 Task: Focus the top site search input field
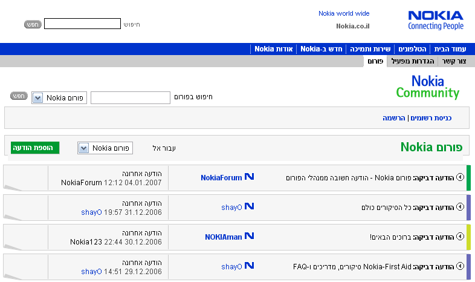pyautogui.click(x=82, y=24)
